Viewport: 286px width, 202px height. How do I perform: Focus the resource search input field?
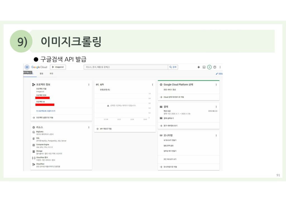tap(126, 67)
